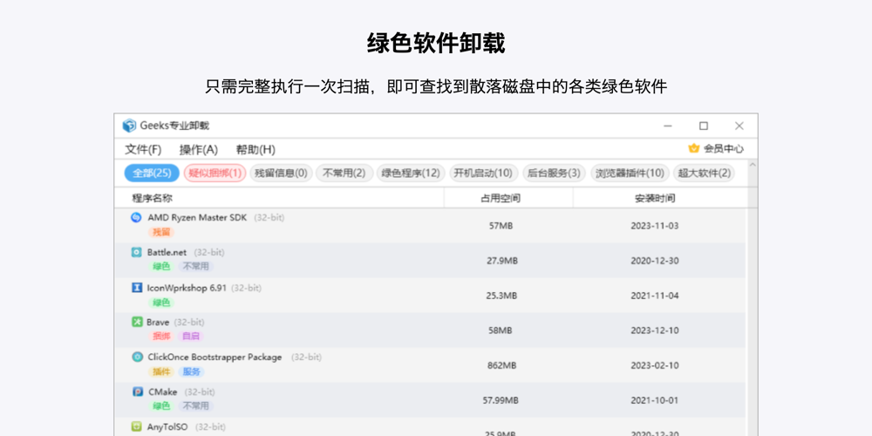Click the crown icon beside 会员中心
This screenshot has height=436, width=872.
click(694, 148)
